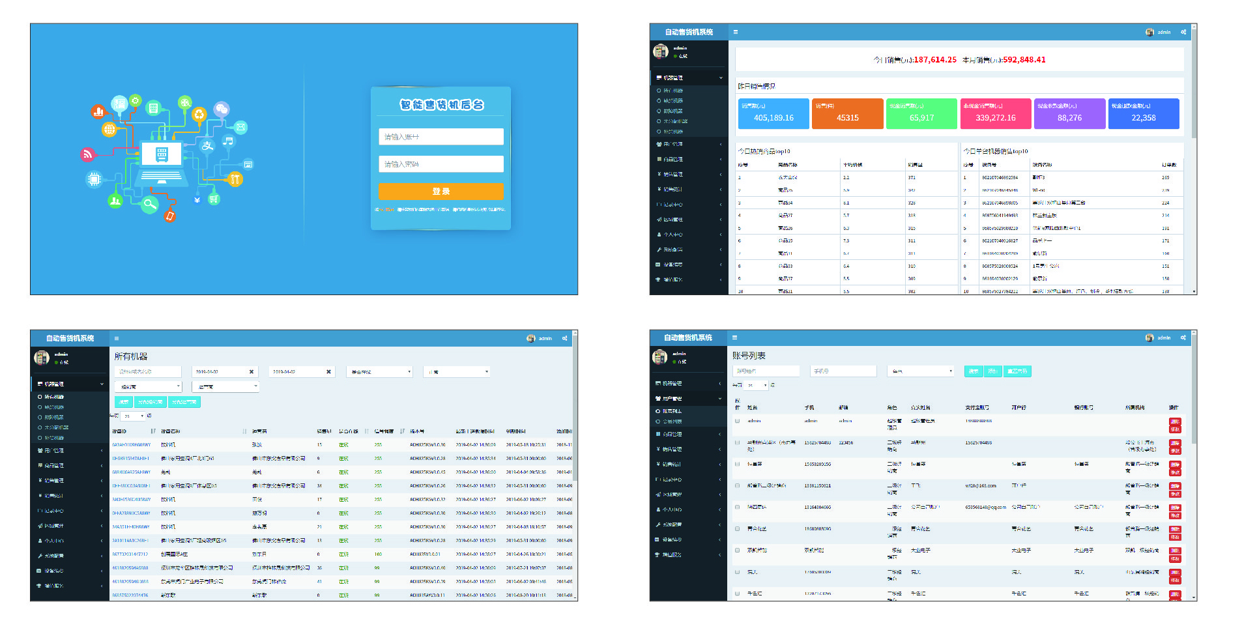1242x617 pixels.
Task: Open the page-size dropdown above the 所有机器 table
Action: [x=134, y=416]
